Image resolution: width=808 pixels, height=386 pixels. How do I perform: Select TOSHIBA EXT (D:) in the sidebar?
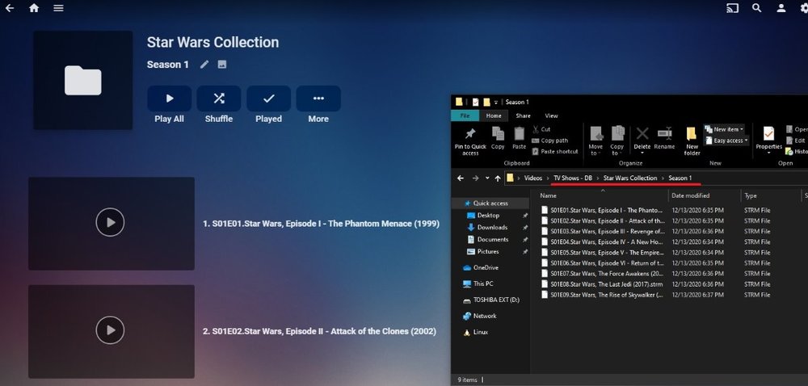pos(496,300)
